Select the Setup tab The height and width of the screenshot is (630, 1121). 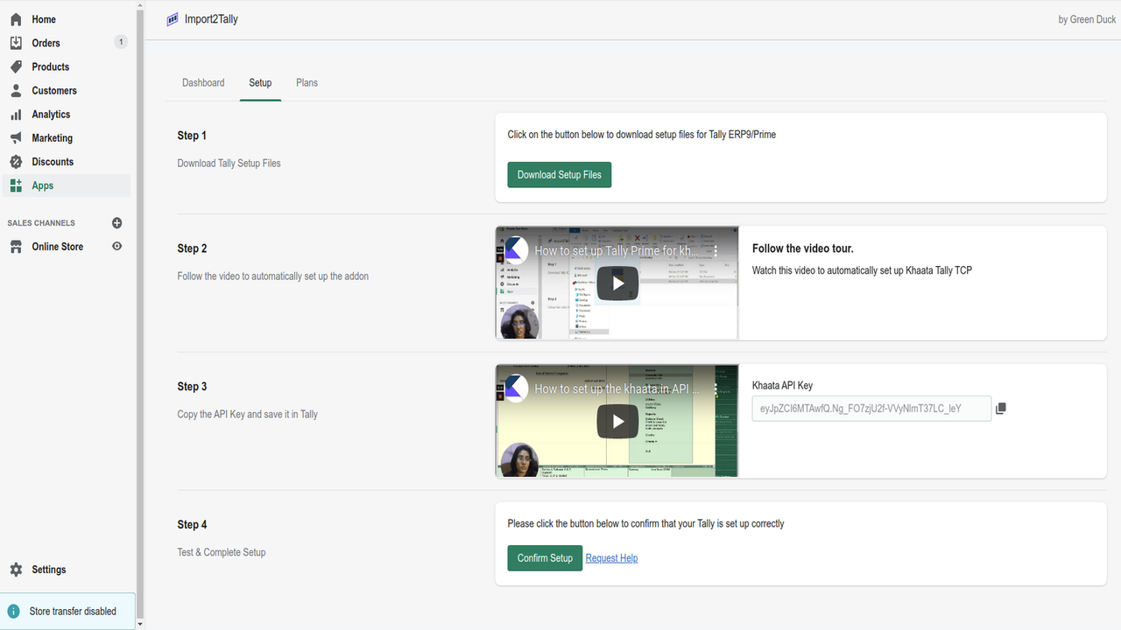click(260, 83)
